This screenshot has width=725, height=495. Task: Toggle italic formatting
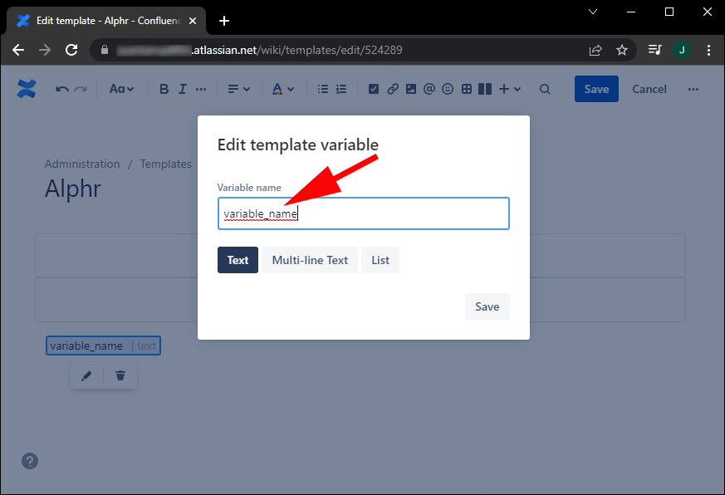click(x=183, y=89)
